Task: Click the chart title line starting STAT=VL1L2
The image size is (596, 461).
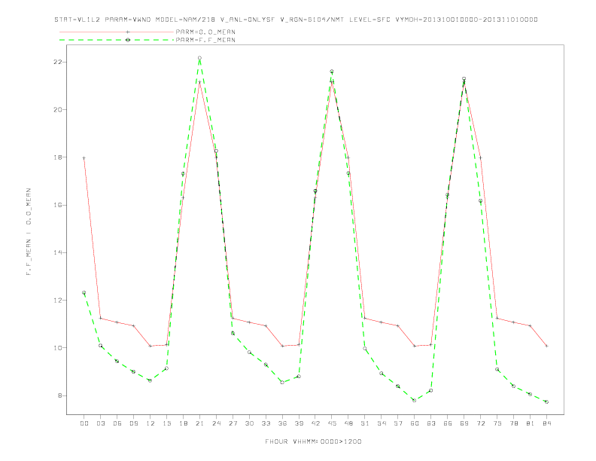Action: pos(296,20)
